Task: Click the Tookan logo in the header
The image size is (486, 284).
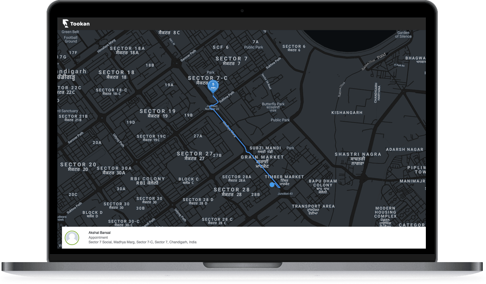Action: pyautogui.click(x=76, y=23)
